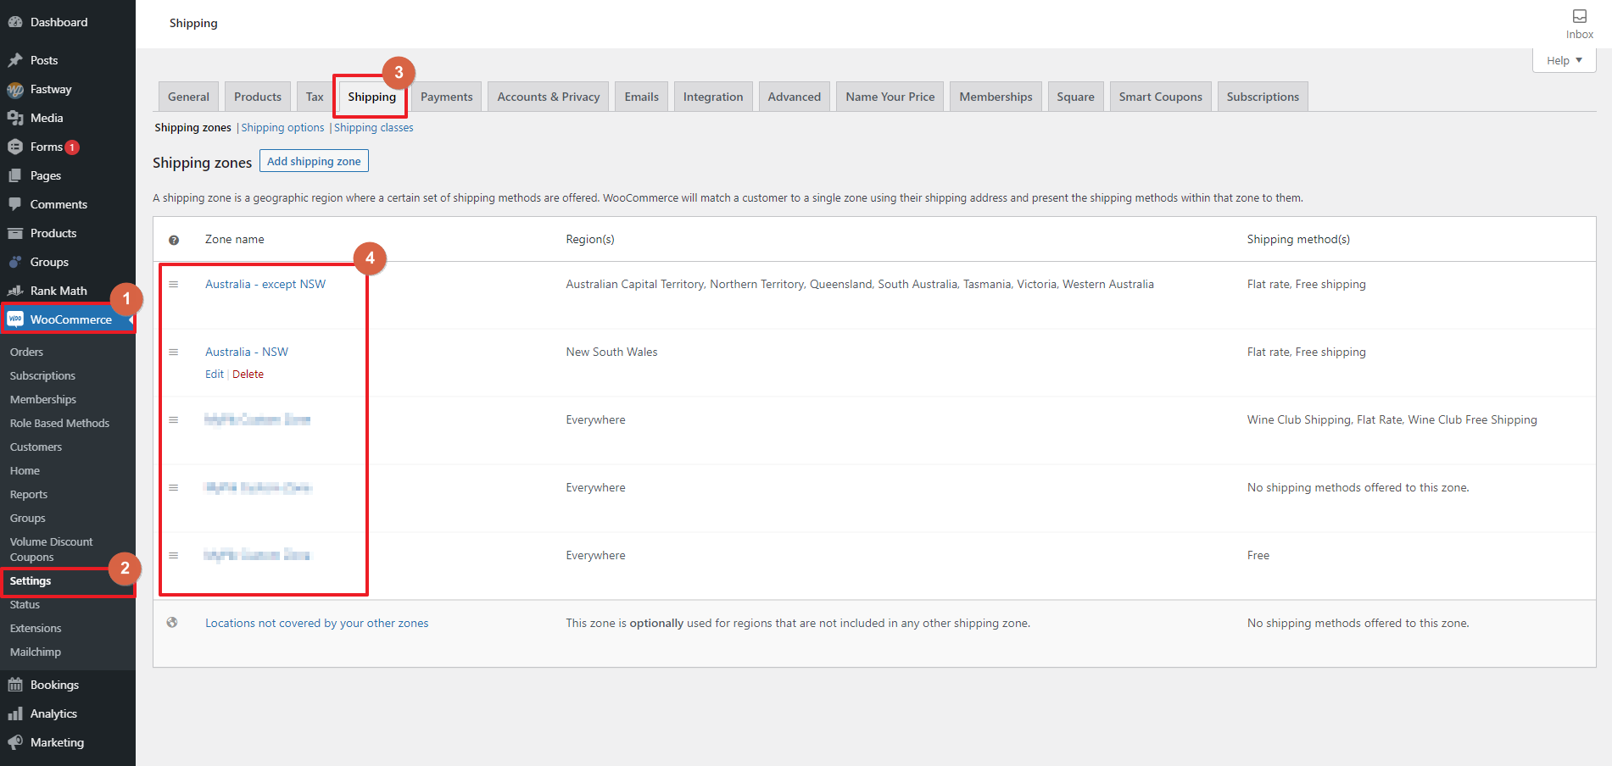The width and height of the screenshot is (1612, 766).
Task: Click 'New South Wales' region text
Action: (611, 352)
